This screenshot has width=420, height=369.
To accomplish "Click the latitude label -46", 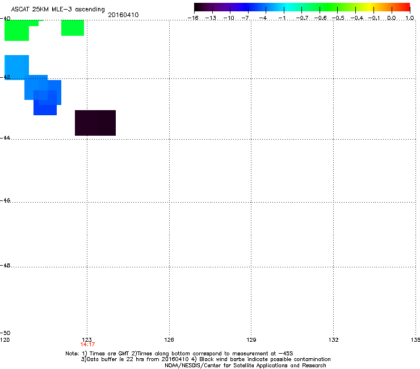I will pos(5,200).
